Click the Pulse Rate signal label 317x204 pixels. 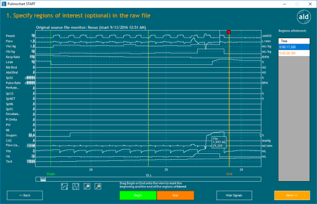(x=13, y=83)
